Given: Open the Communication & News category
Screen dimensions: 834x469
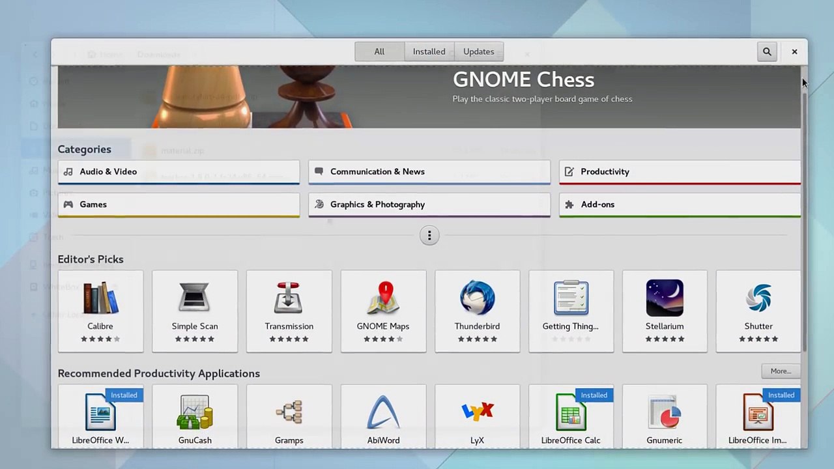Looking at the screenshot, I should (x=429, y=173).
